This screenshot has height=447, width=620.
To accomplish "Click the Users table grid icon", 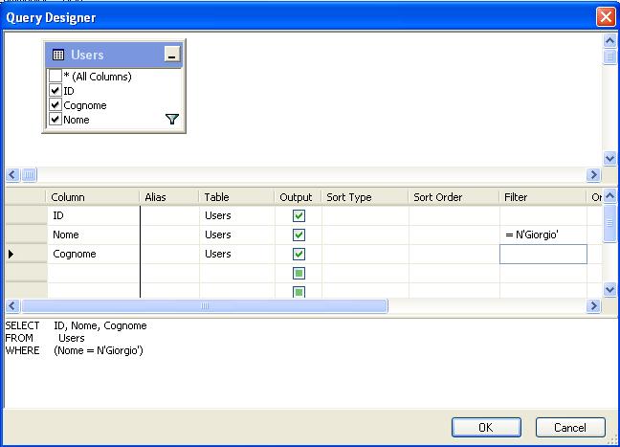I will tap(58, 55).
